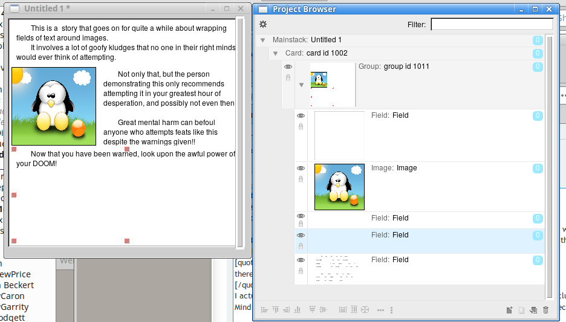Viewport: 566px width, 322px height.
Task: Click the distribute horizontally dots icon
Action: tap(380, 310)
